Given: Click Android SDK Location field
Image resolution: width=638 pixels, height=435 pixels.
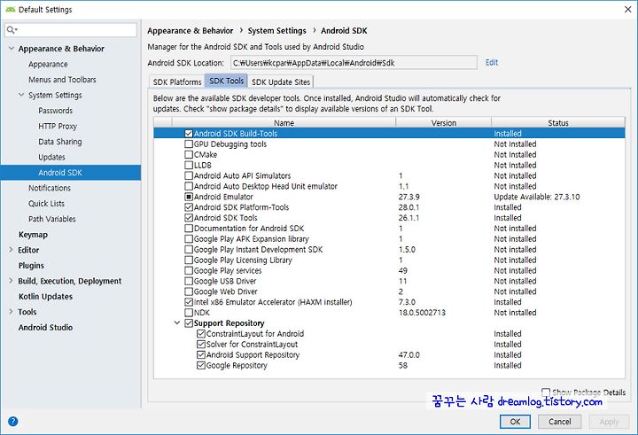Looking at the screenshot, I should [354, 63].
